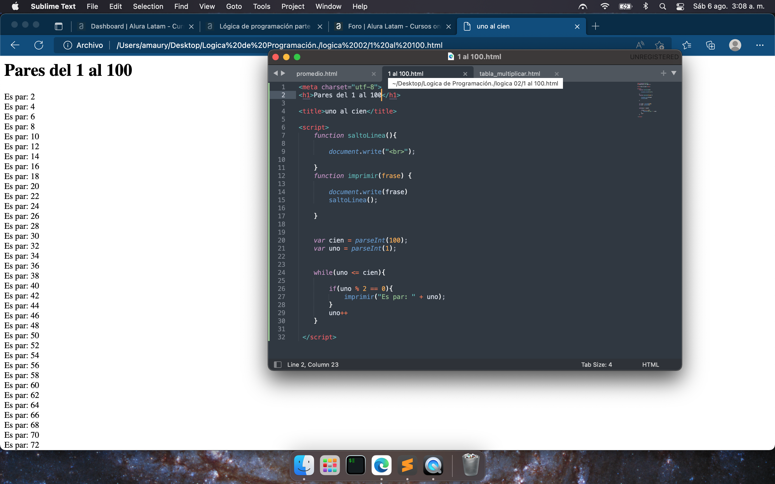Click the </script> closing tag
The height and width of the screenshot is (484, 775).
click(319, 337)
